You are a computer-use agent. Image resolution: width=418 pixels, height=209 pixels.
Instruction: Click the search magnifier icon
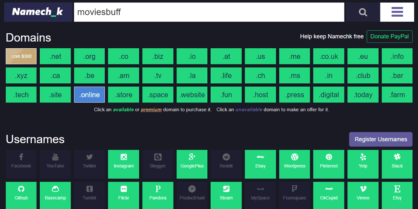point(362,12)
